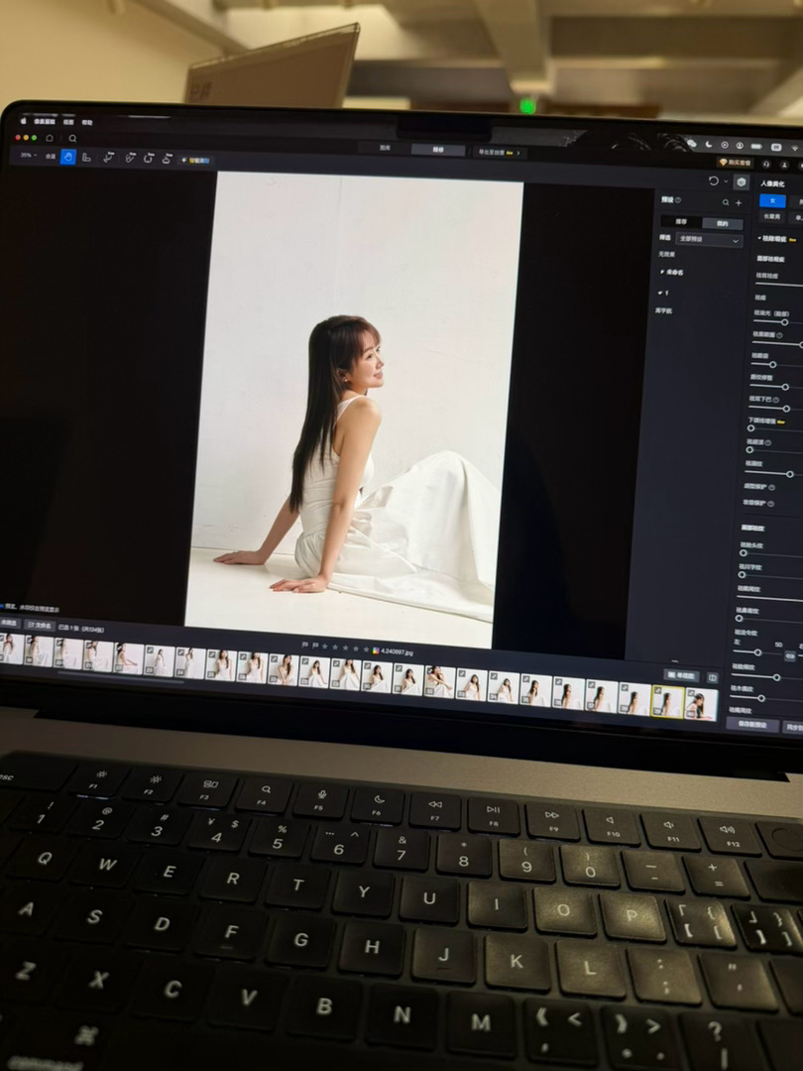803x1071 pixels.
Task: Click the filmstrip horizontal scrollbar
Action: click(121, 677)
